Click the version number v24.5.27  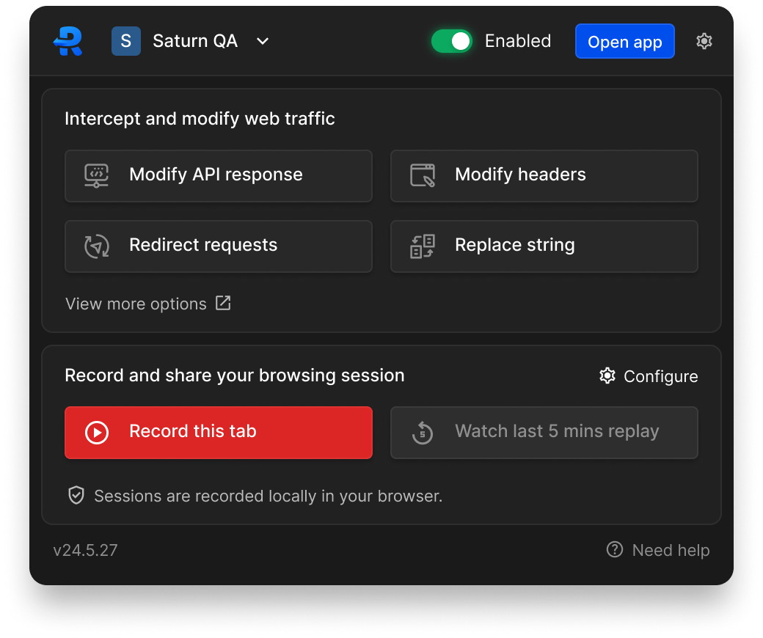click(x=86, y=550)
